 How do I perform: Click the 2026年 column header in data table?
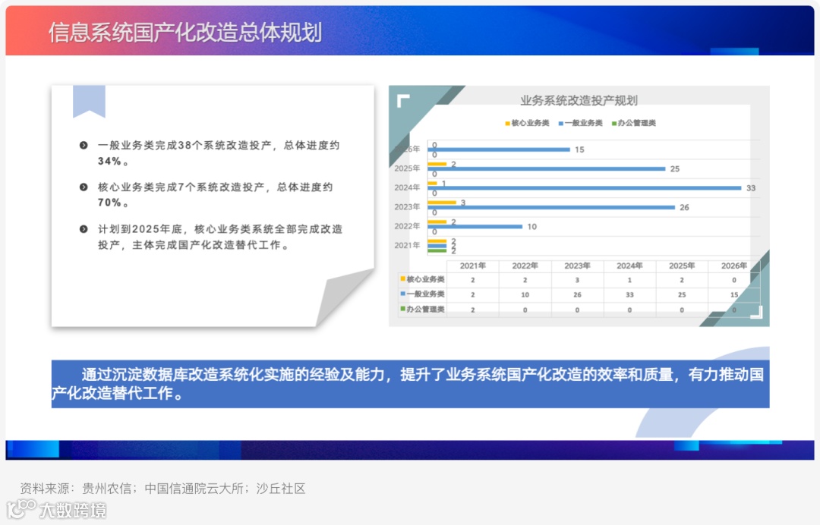[734, 266]
